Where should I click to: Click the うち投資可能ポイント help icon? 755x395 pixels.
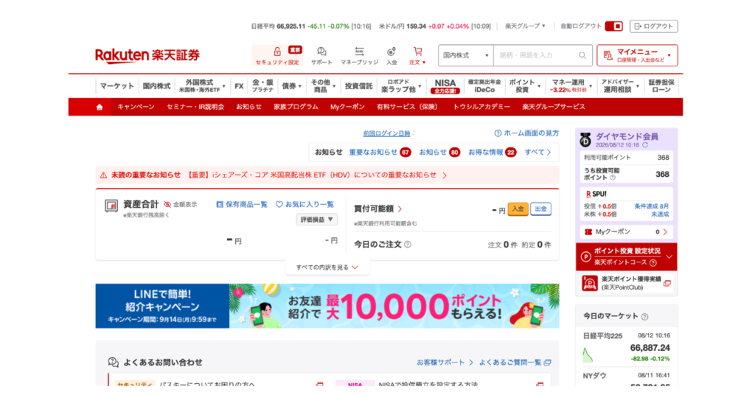click(x=613, y=178)
